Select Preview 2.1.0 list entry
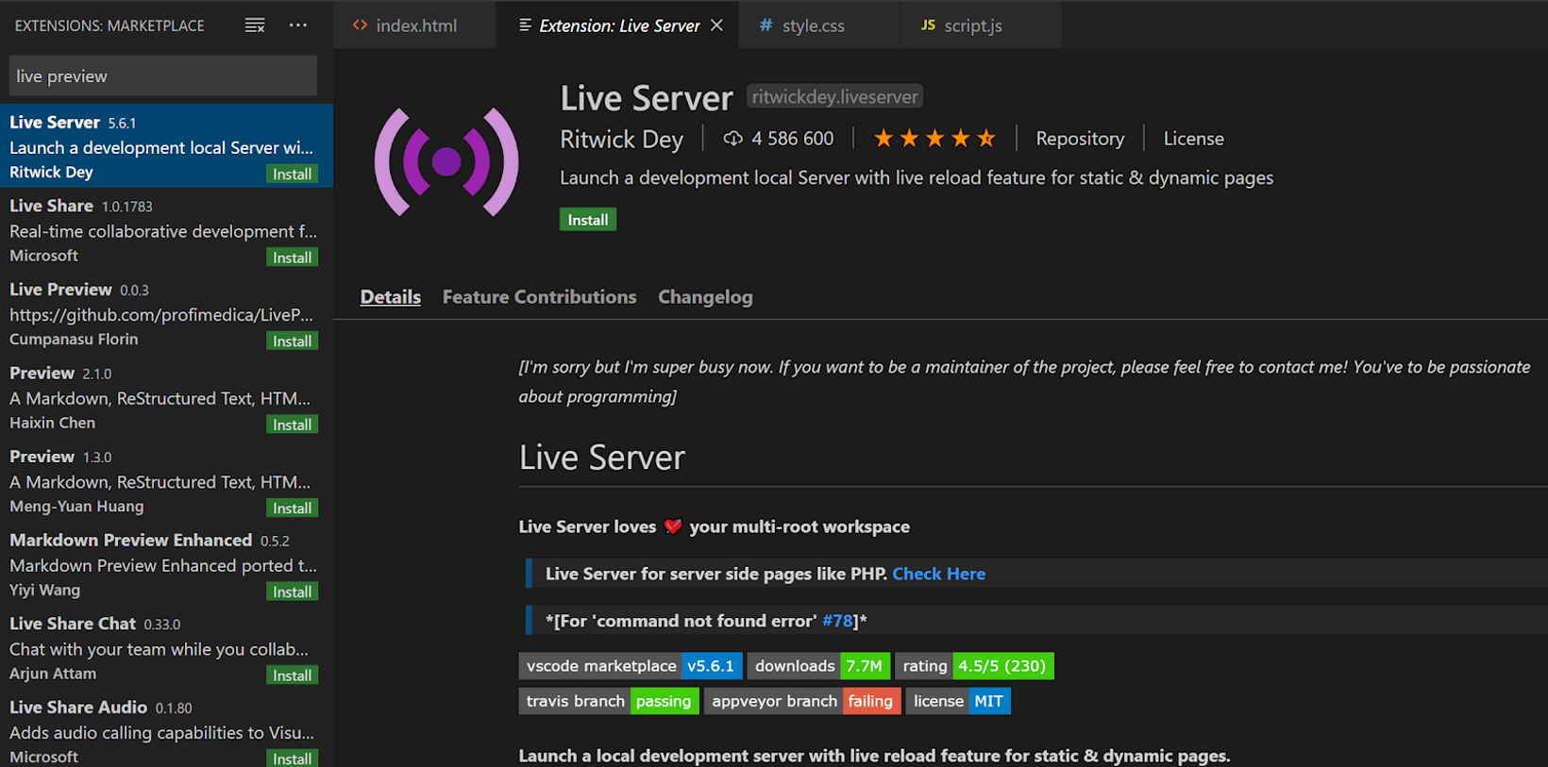Viewport: 1548px width, 767px height. (x=166, y=396)
